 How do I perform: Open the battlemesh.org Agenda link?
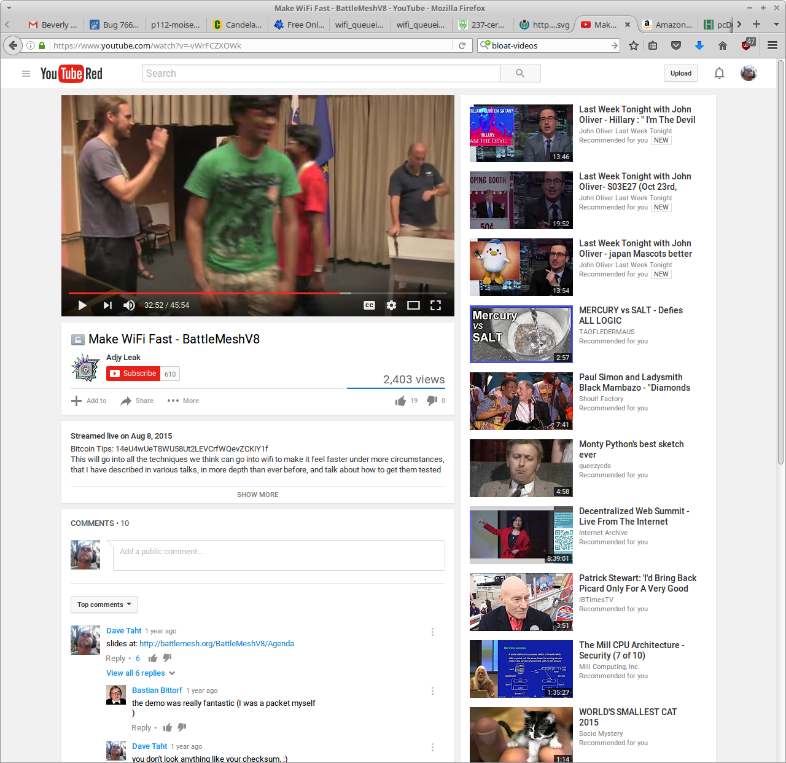click(216, 644)
